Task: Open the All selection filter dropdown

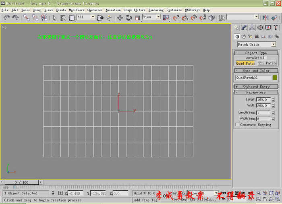Action: click(x=86, y=17)
